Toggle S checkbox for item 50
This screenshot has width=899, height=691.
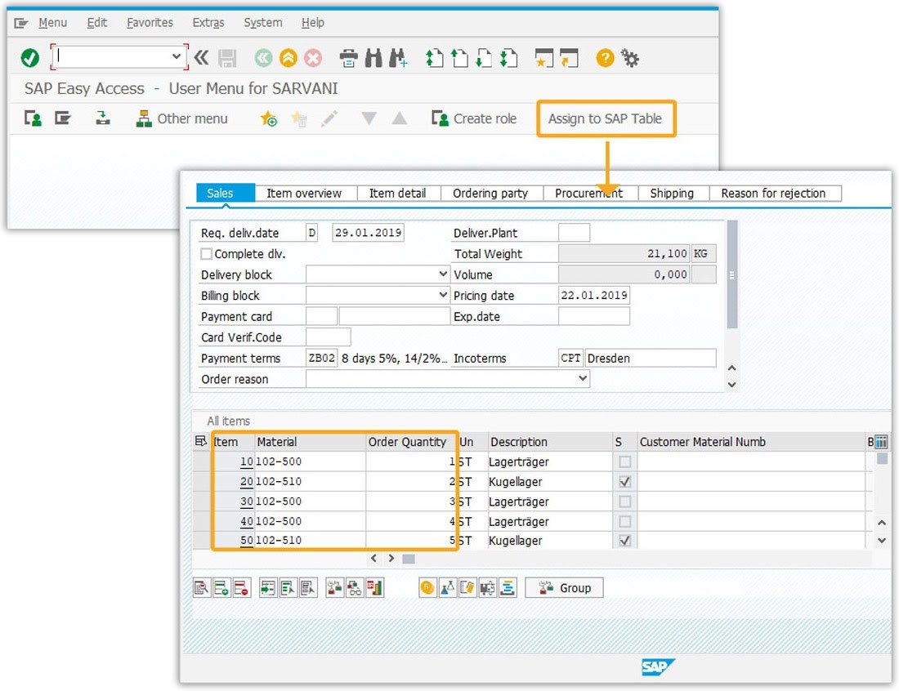(625, 541)
